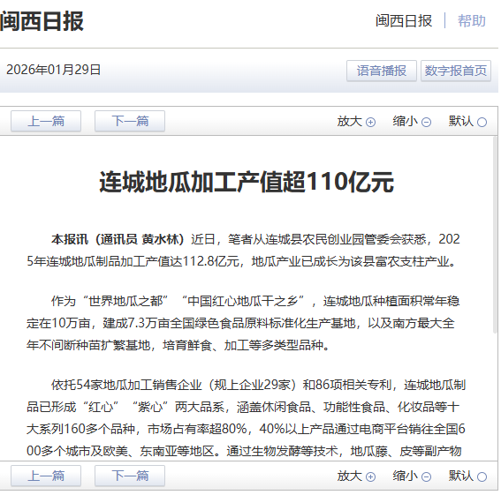The image size is (501, 495).
Task: Open next article with top 下一篇 button
Action: click(x=130, y=121)
